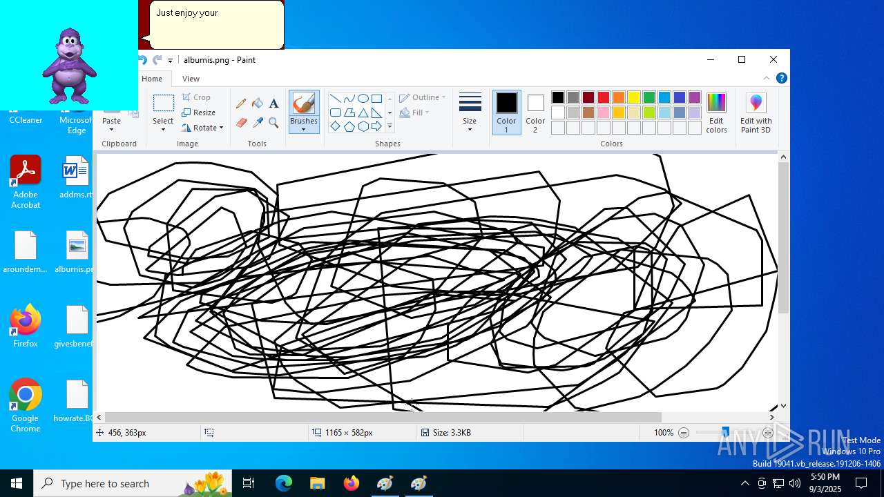The width and height of the screenshot is (884, 497).
Task: Open the Edit colors dialog
Action: [716, 113]
